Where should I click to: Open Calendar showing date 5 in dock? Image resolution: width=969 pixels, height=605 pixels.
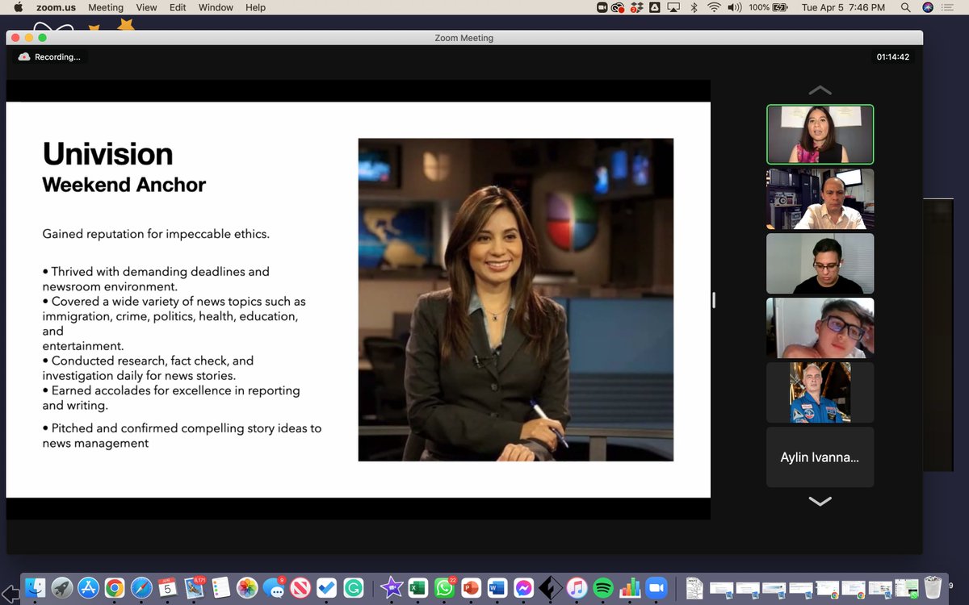(167, 588)
